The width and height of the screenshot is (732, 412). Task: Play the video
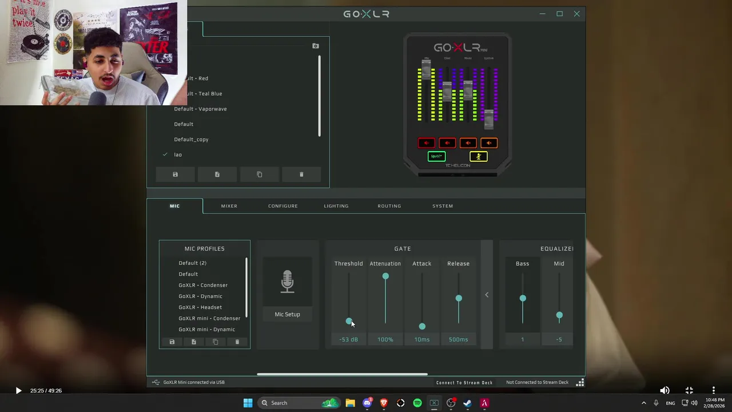point(18,391)
